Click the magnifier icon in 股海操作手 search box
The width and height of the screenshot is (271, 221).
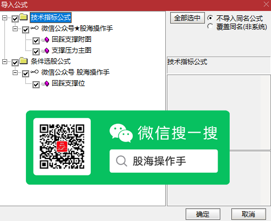(122, 161)
